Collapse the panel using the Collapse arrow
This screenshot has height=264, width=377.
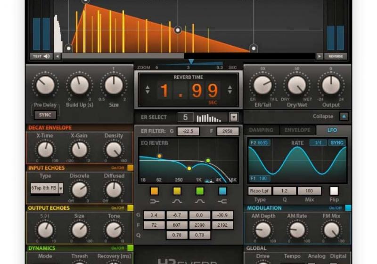tap(344, 116)
